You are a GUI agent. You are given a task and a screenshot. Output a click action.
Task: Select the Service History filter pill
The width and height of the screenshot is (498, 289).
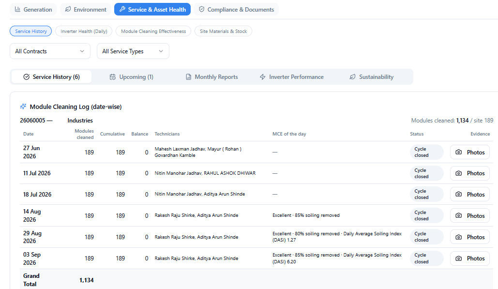point(31,31)
